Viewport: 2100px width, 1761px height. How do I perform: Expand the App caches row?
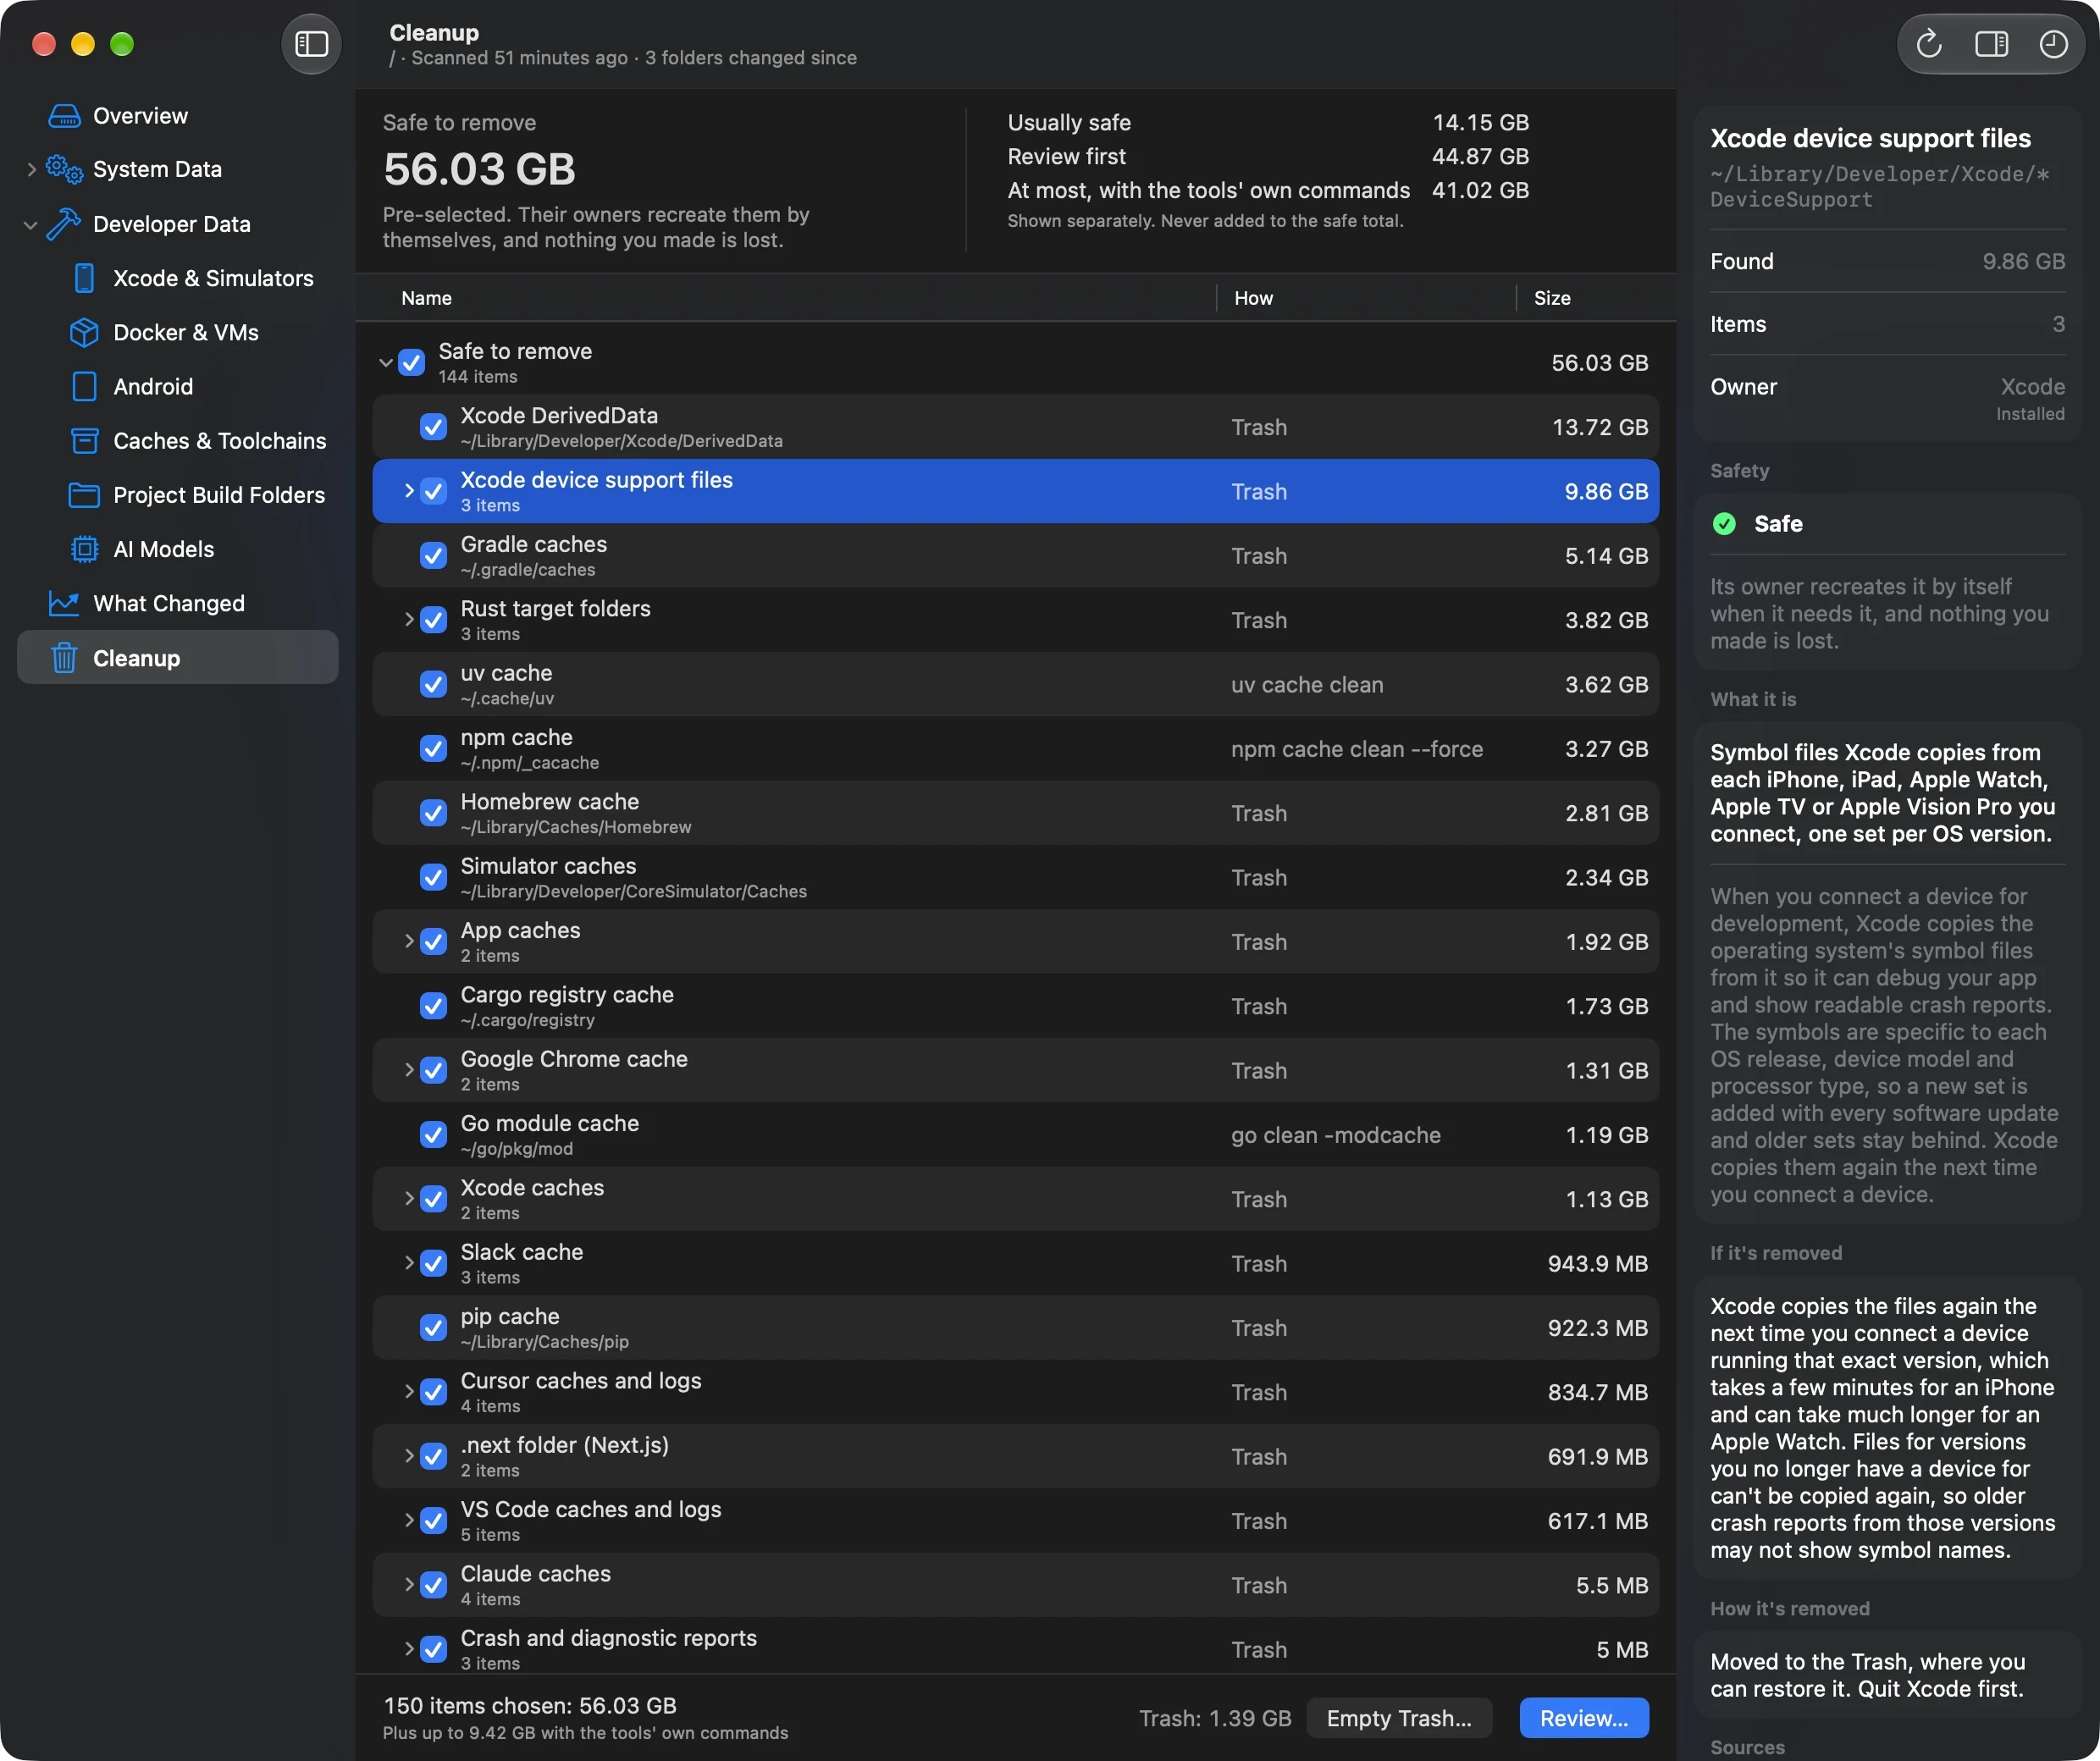(409, 942)
